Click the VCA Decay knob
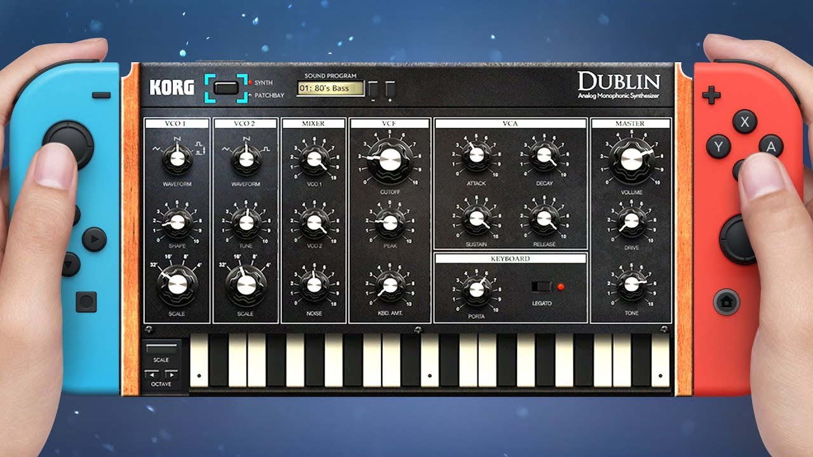Viewport: 813px width, 457px height. 544,157
